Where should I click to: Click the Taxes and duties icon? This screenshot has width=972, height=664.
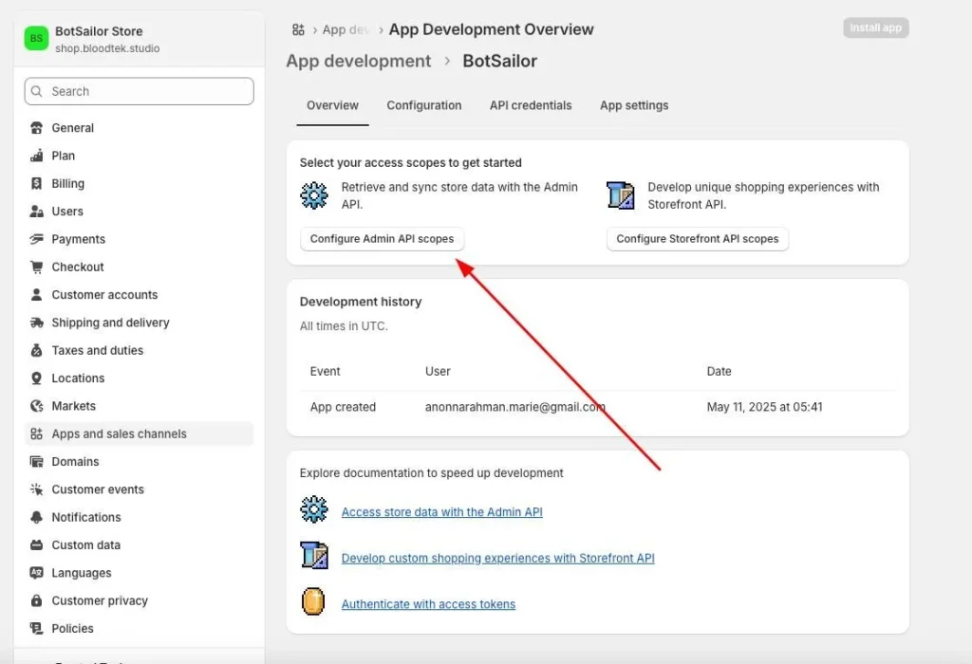(37, 351)
